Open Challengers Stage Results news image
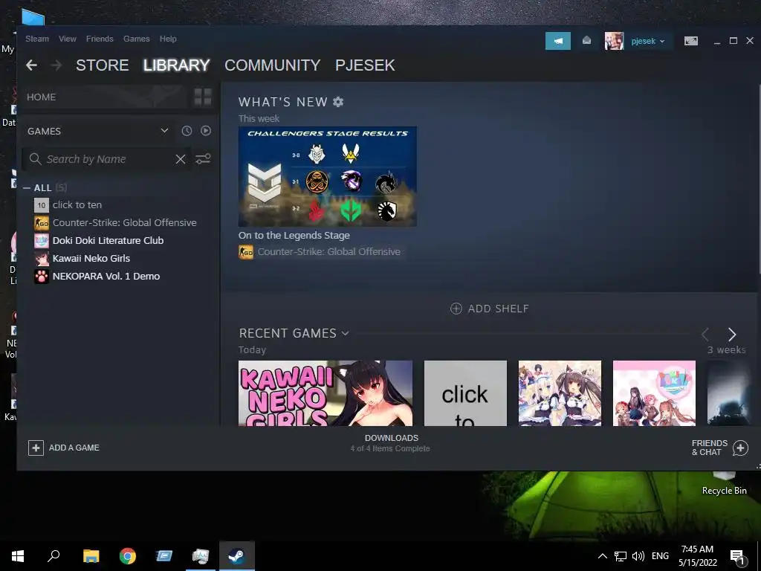 click(328, 177)
